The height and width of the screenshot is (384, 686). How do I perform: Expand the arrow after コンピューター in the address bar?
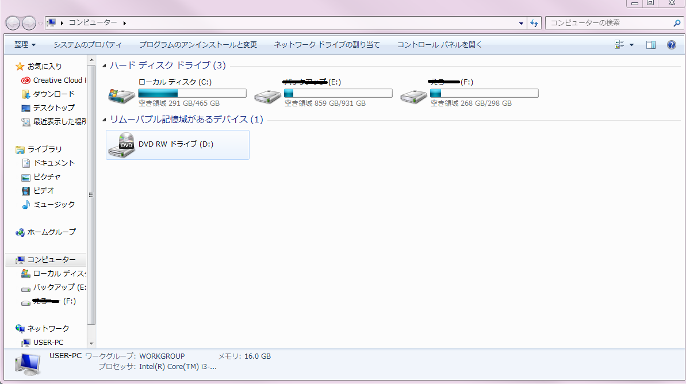coord(124,23)
